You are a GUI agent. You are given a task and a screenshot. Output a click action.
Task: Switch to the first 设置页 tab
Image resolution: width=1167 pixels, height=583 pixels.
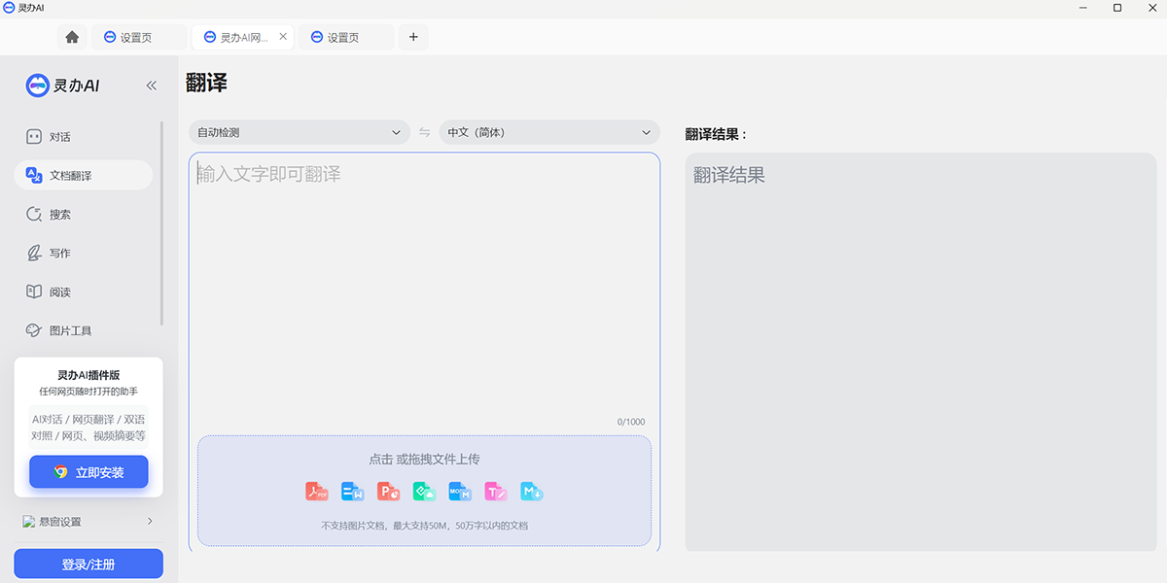click(137, 37)
